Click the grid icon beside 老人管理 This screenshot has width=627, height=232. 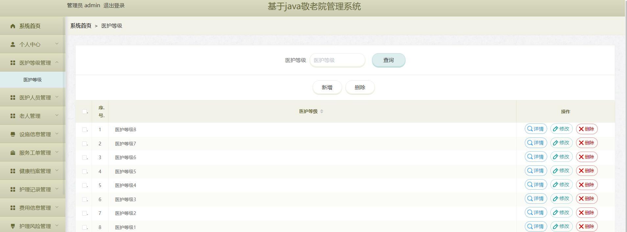click(13, 116)
